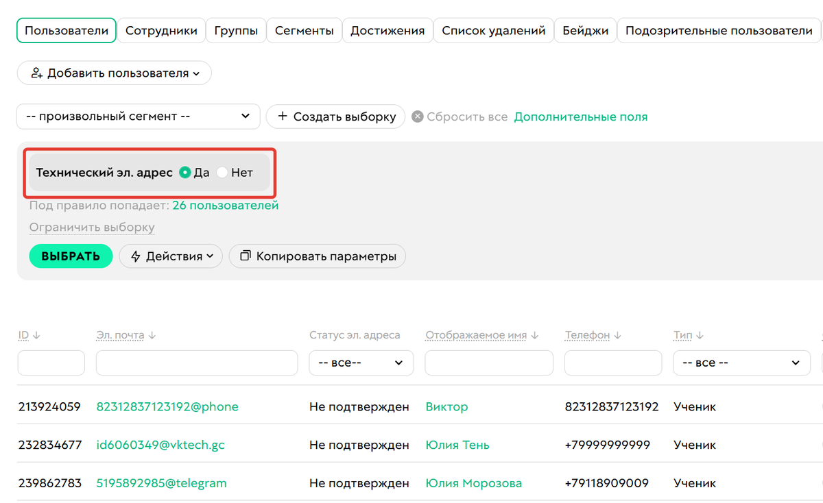Click the plus icon beside «Создать выборку»

(x=284, y=116)
